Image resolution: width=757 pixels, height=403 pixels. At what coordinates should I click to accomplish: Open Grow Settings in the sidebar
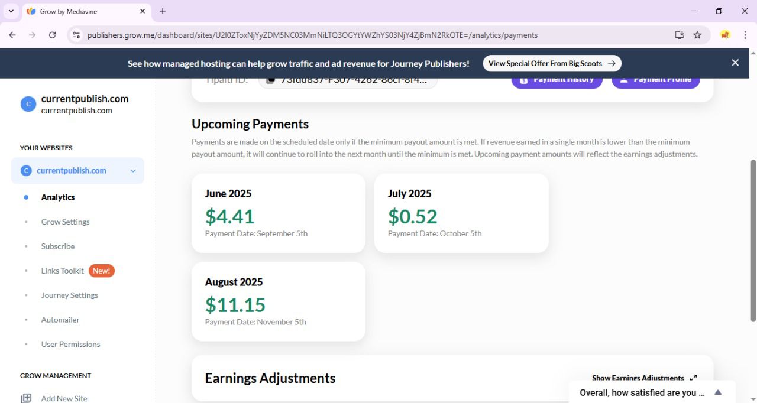tap(65, 222)
